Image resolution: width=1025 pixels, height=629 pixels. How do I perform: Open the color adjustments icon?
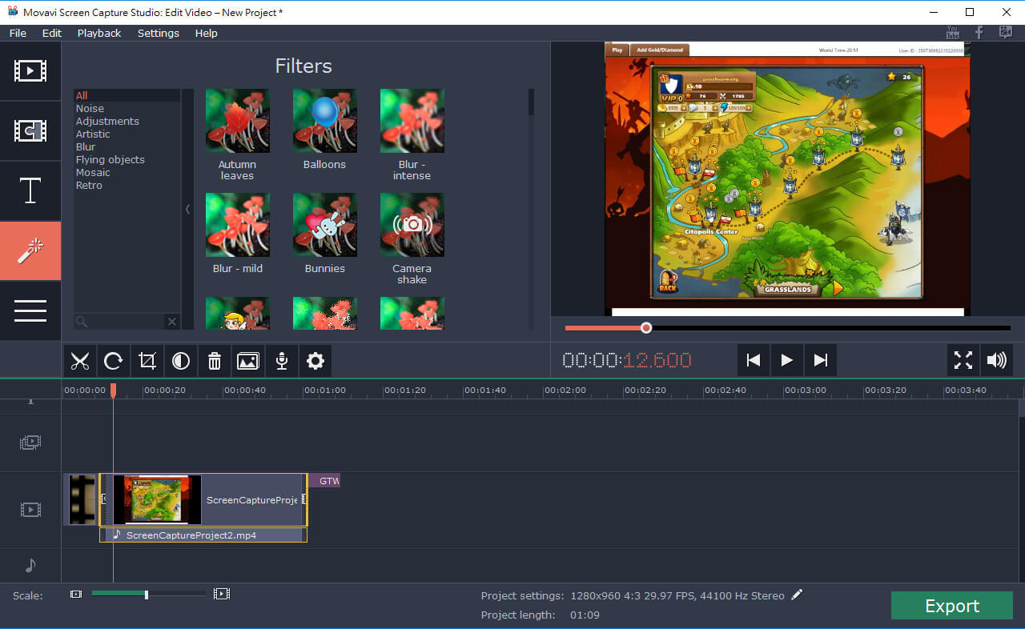[181, 361]
